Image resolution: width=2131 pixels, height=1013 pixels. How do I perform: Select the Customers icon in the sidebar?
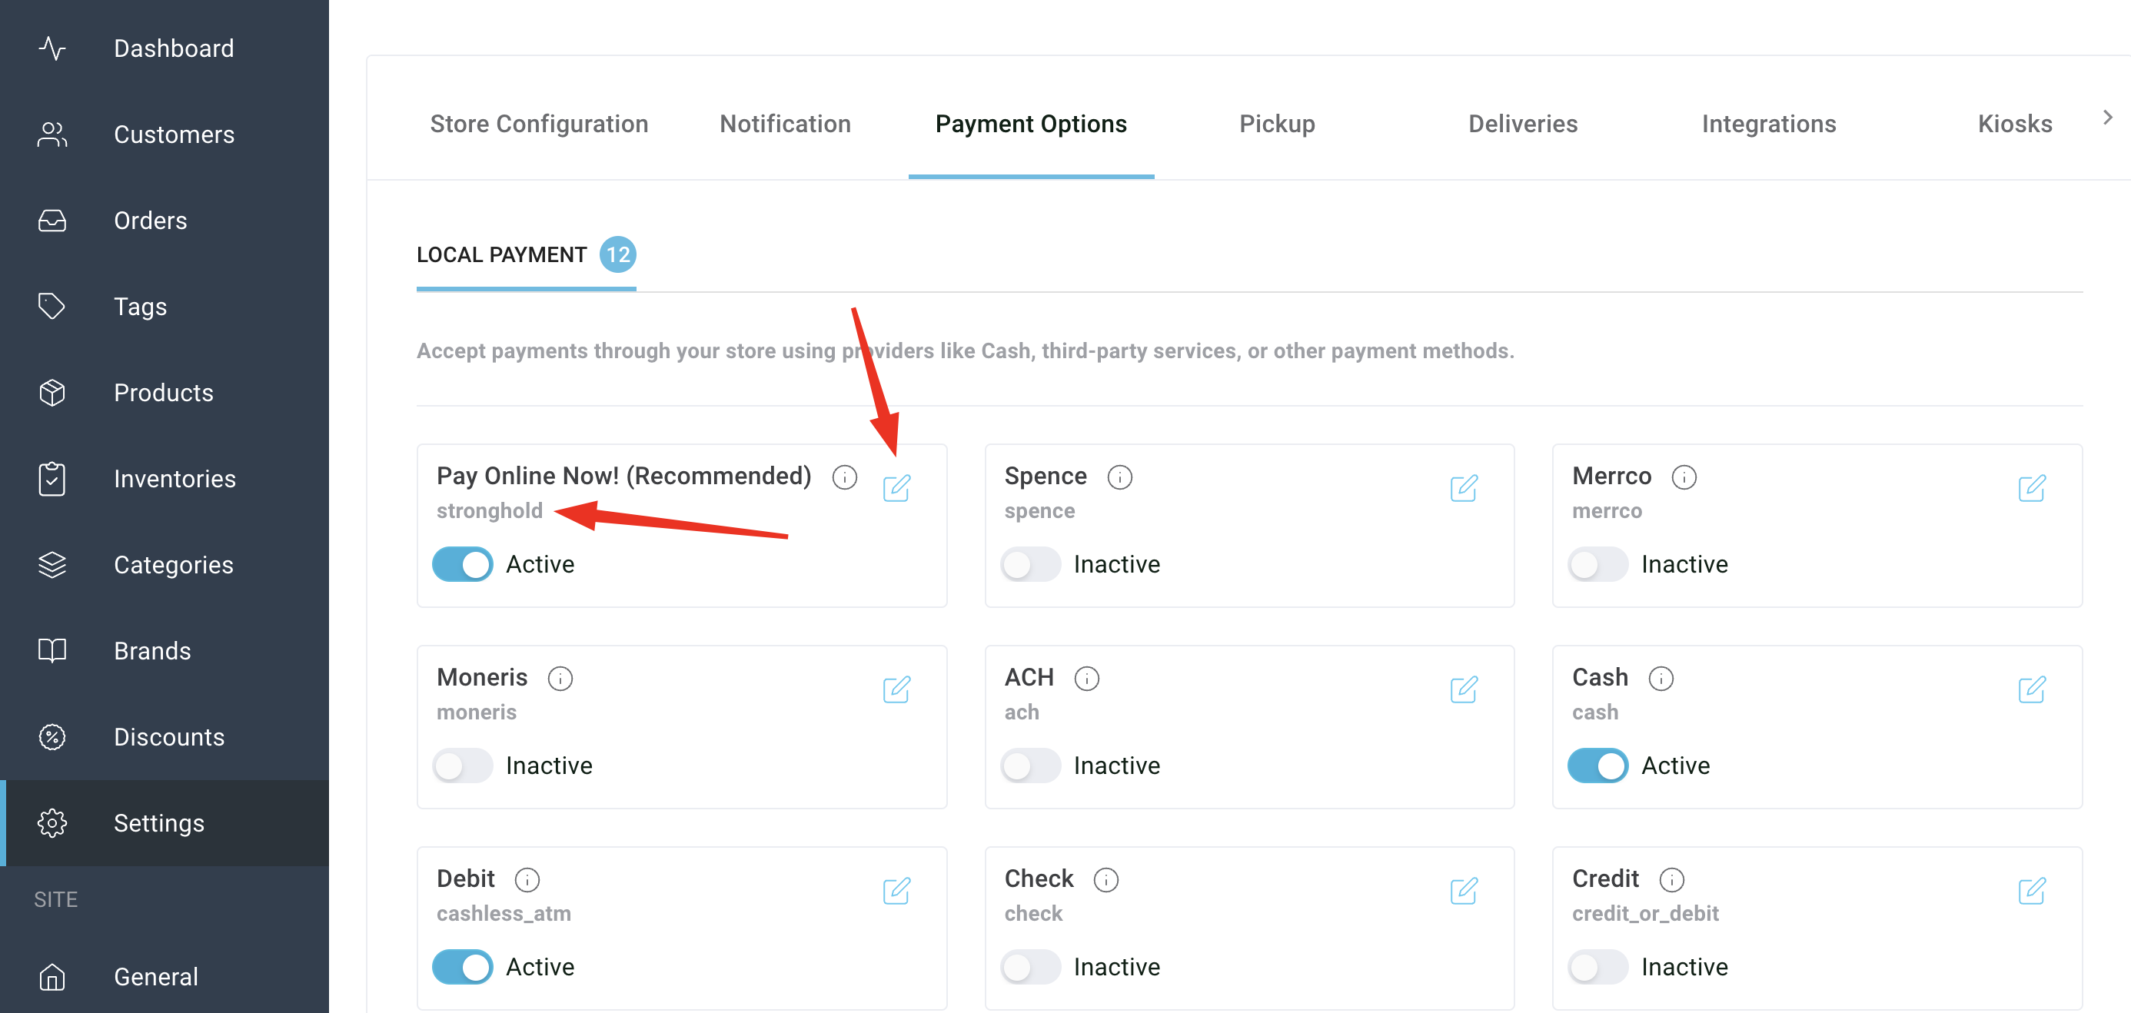coord(52,134)
